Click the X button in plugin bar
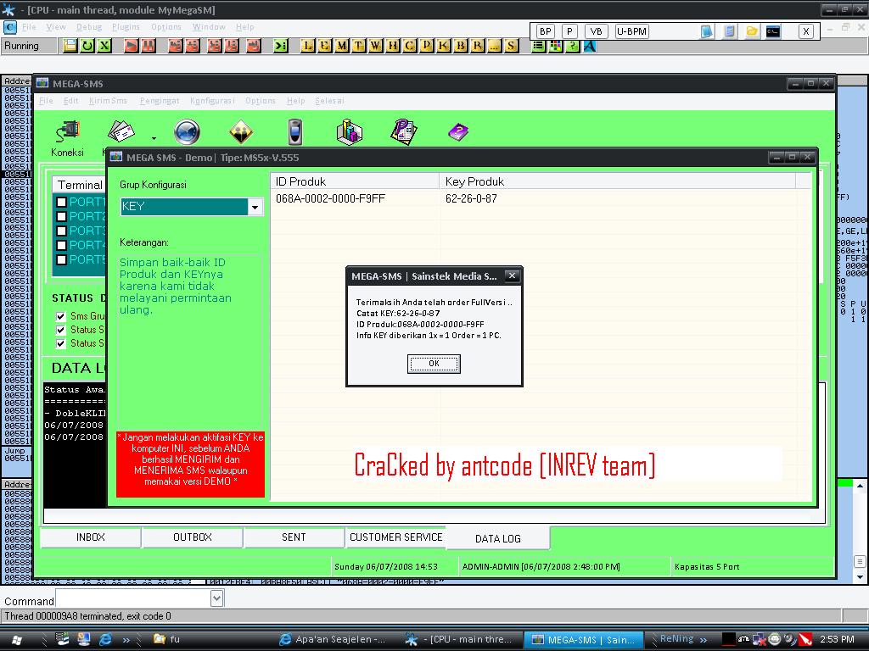Image resolution: width=869 pixels, height=651 pixels. click(x=806, y=31)
